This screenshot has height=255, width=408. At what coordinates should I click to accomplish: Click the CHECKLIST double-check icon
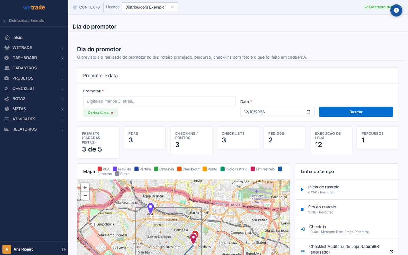tap(7, 89)
